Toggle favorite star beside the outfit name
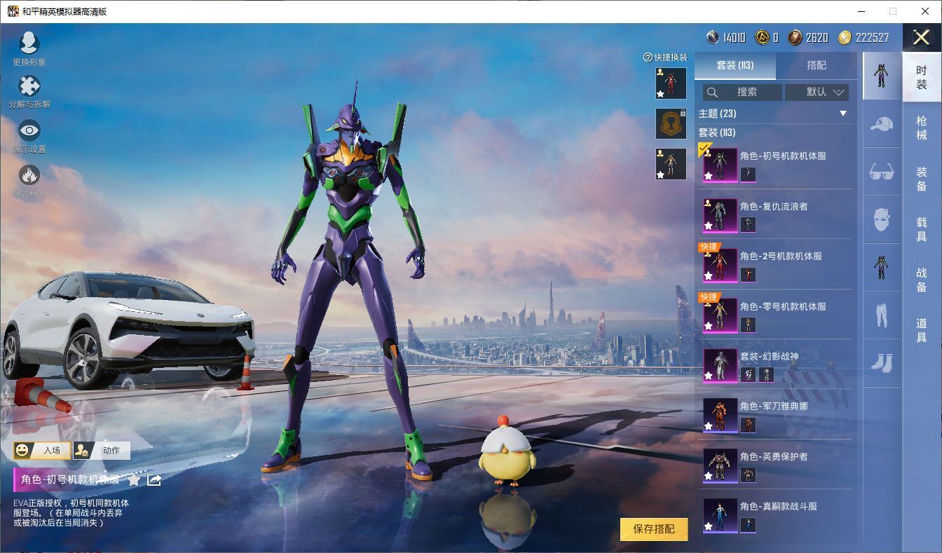The image size is (942, 553). tap(133, 480)
